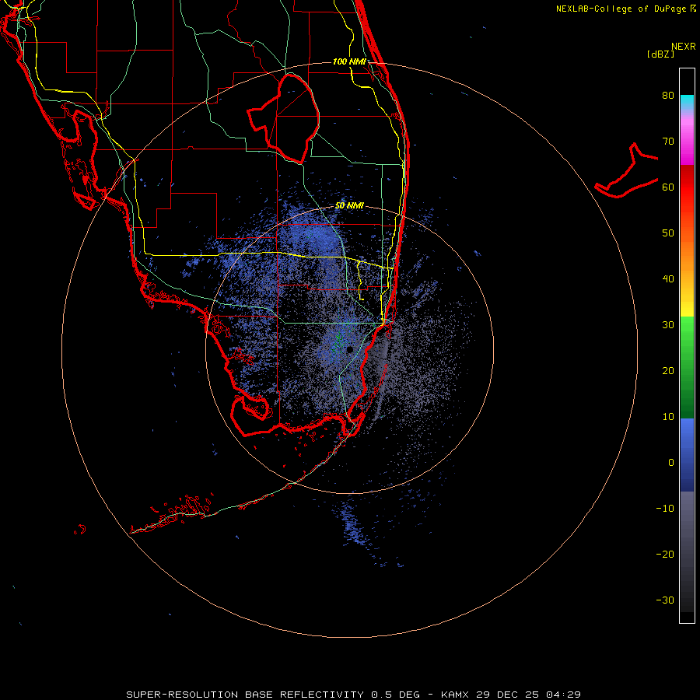Image resolution: width=700 pixels, height=700 pixels.
Task: Click the black radar site dot near Miami
Action: [x=351, y=349]
